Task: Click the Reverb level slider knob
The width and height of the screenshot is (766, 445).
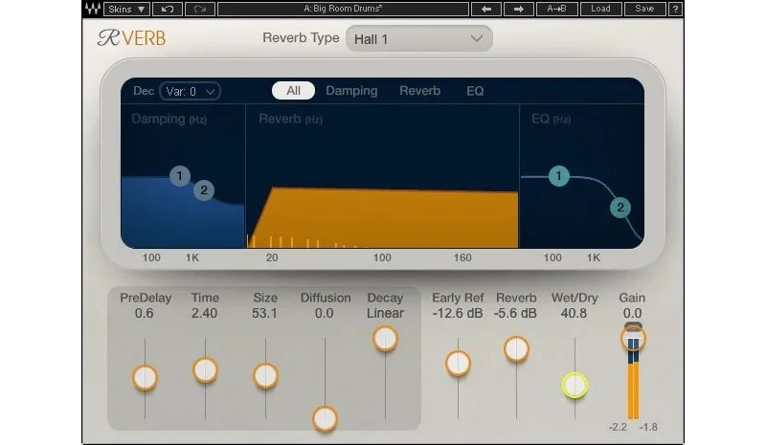Action: point(516,349)
